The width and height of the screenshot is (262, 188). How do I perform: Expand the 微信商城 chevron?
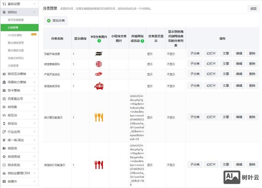34,157
